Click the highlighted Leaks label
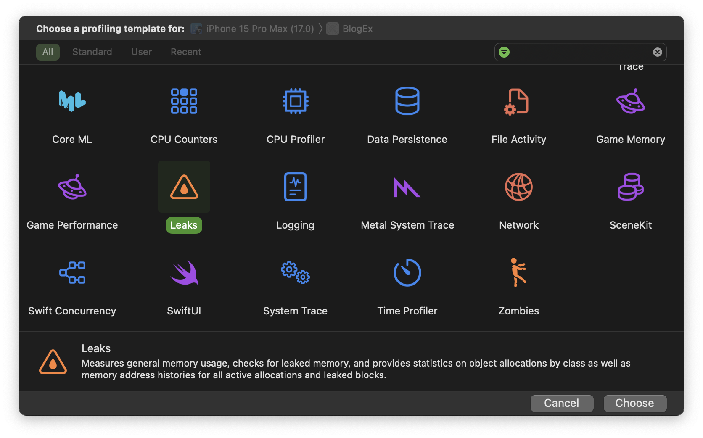 click(184, 225)
